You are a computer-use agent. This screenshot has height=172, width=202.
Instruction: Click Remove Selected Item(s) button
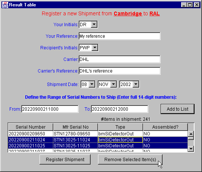pos(130,159)
